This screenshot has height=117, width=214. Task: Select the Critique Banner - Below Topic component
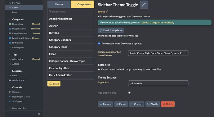pos(71,61)
